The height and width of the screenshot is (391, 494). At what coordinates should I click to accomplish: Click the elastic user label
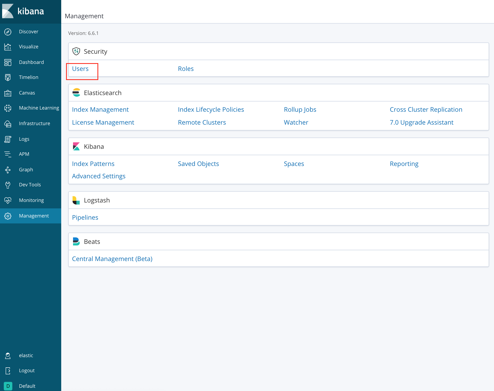pyautogui.click(x=26, y=356)
